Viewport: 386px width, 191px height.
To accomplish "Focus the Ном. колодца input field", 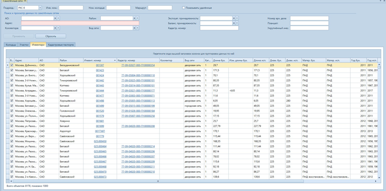I will pos(118,8).
